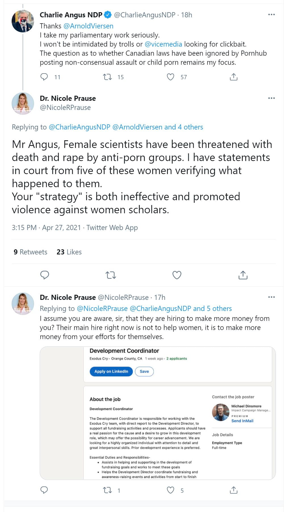Open the Development Coordinator job screenshot
The height and width of the screenshot is (512, 290).
157,413
